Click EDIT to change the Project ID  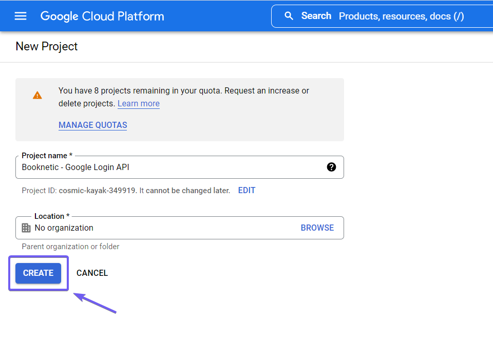[246, 190]
